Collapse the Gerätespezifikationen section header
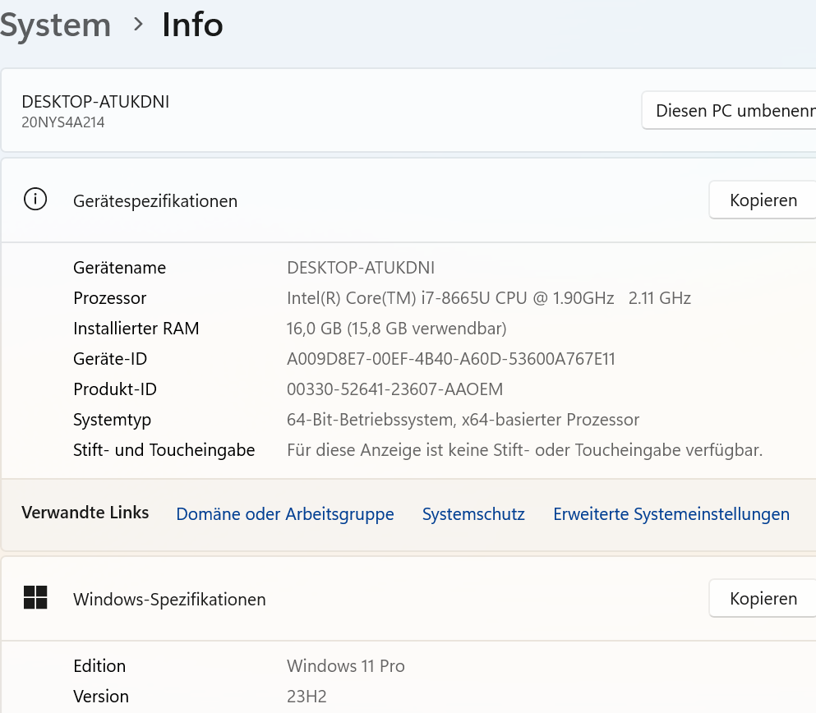 [x=408, y=200]
